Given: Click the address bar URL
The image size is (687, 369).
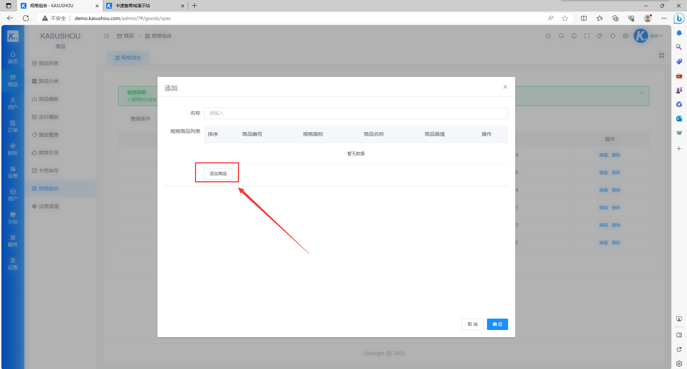Looking at the screenshot, I should coord(123,18).
